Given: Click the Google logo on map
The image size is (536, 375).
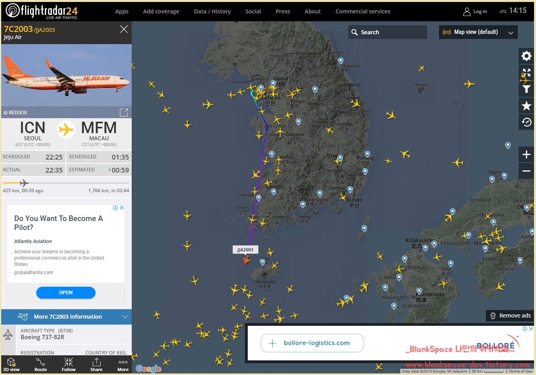Looking at the screenshot, I should click(149, 368).
